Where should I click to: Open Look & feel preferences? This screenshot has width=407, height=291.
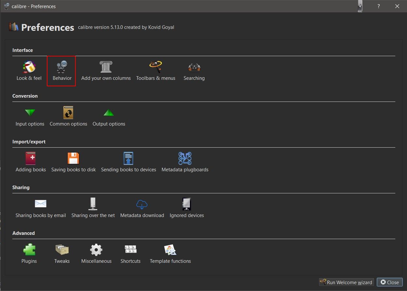click(x=29, y=71)
